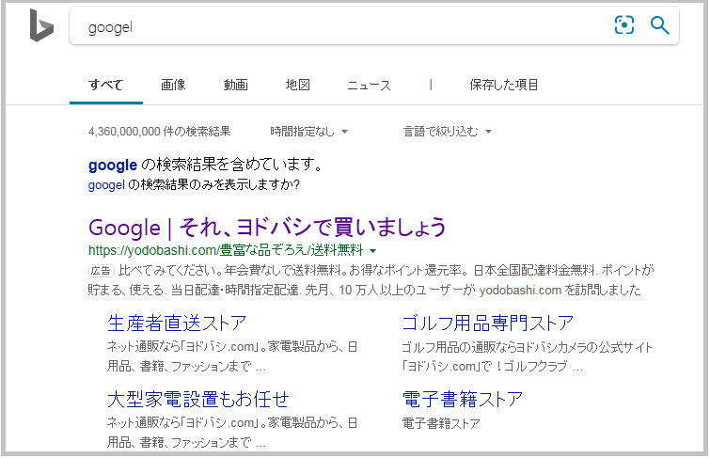710x458 pixels.
Task: Click 4,360,000,000 件の検索結果 count text
Action: coord(159,132)
